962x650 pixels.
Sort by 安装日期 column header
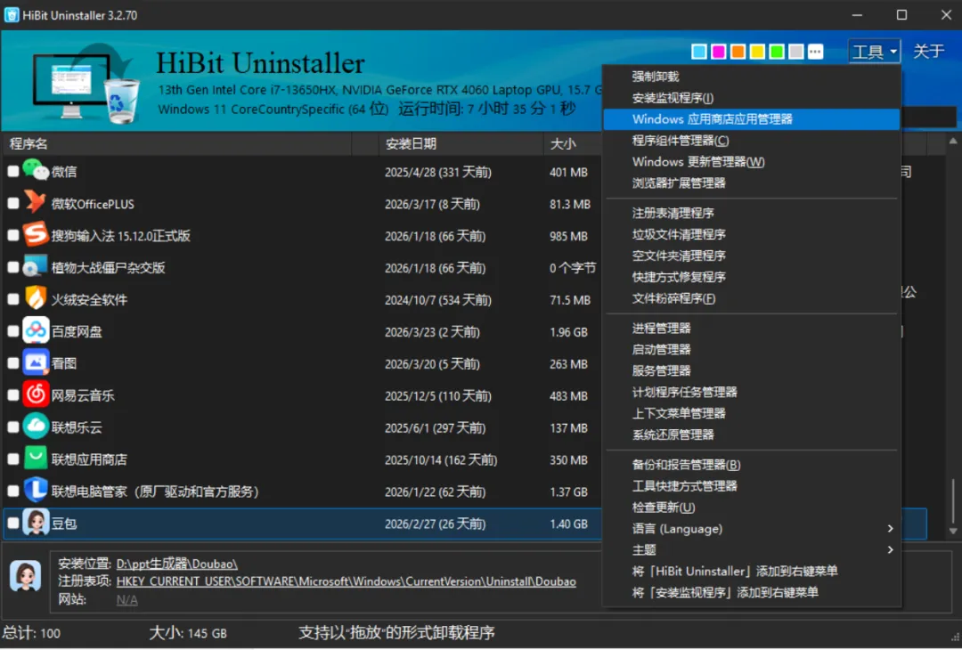(461, 143)
